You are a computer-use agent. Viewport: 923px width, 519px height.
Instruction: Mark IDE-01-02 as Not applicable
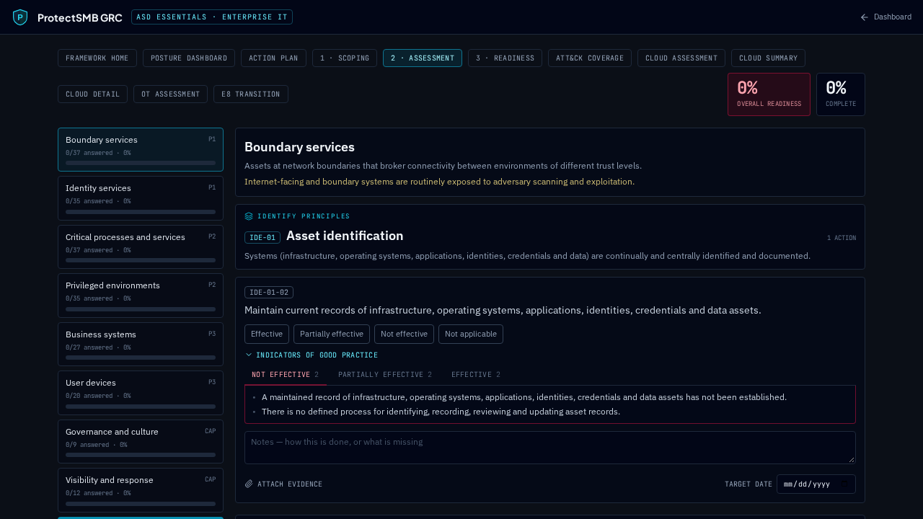(471, 334)
